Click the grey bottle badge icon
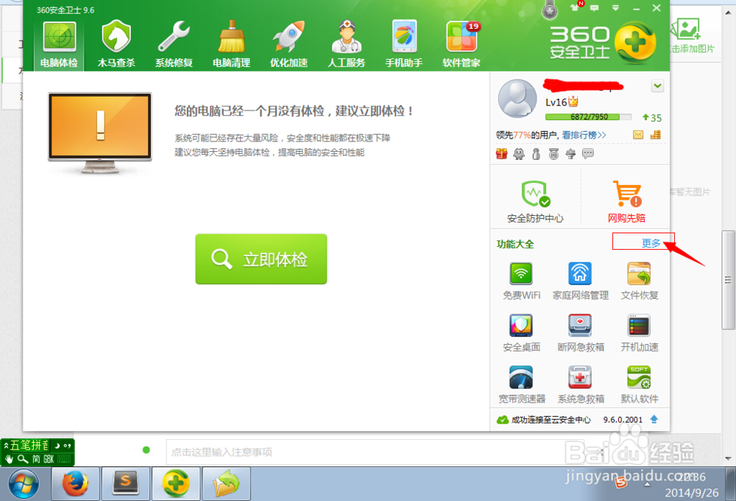Viewport: 736px width, 501px height. [536, 154]
